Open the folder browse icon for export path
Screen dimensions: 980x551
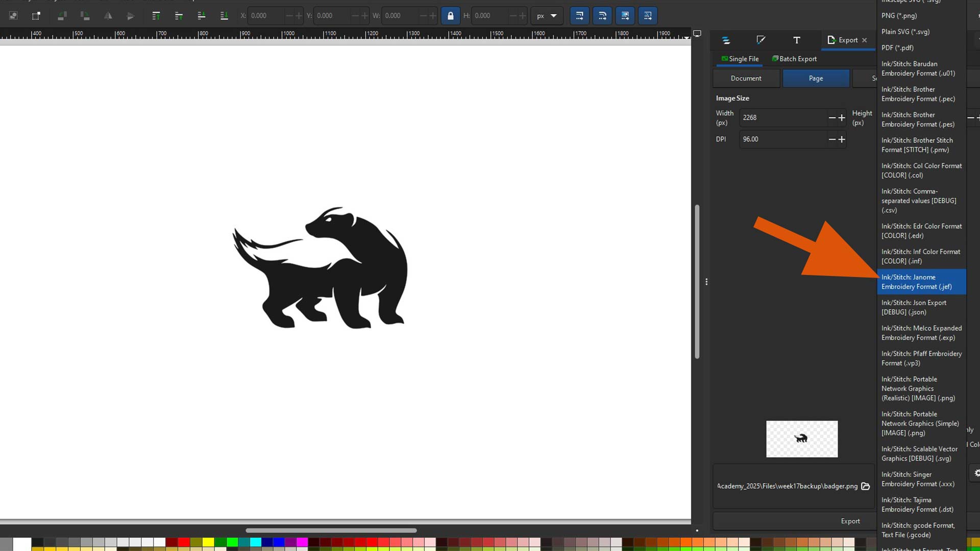point(866,486)
